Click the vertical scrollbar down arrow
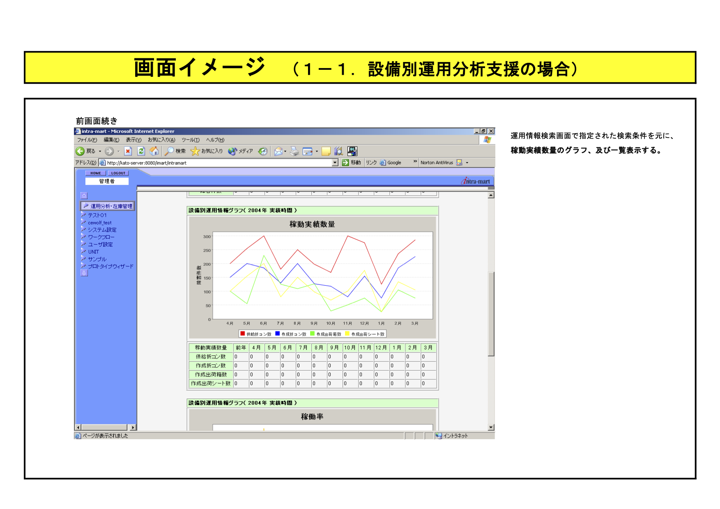 (x=491, y=427)
